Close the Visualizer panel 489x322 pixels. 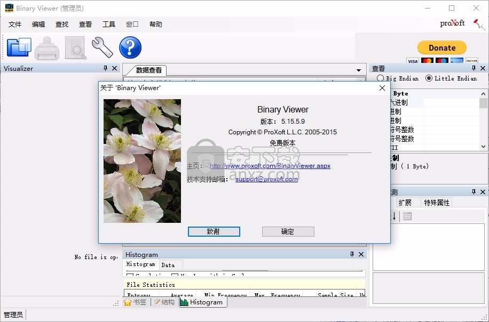coord(114,68)
